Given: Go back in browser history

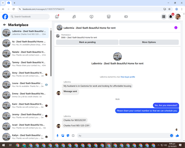Looking at the screenshot, I should pyautogui.click(x=3, y=9).
